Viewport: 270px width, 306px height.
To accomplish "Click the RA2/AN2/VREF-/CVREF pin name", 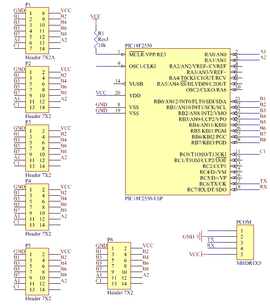I will coord(198,67).
